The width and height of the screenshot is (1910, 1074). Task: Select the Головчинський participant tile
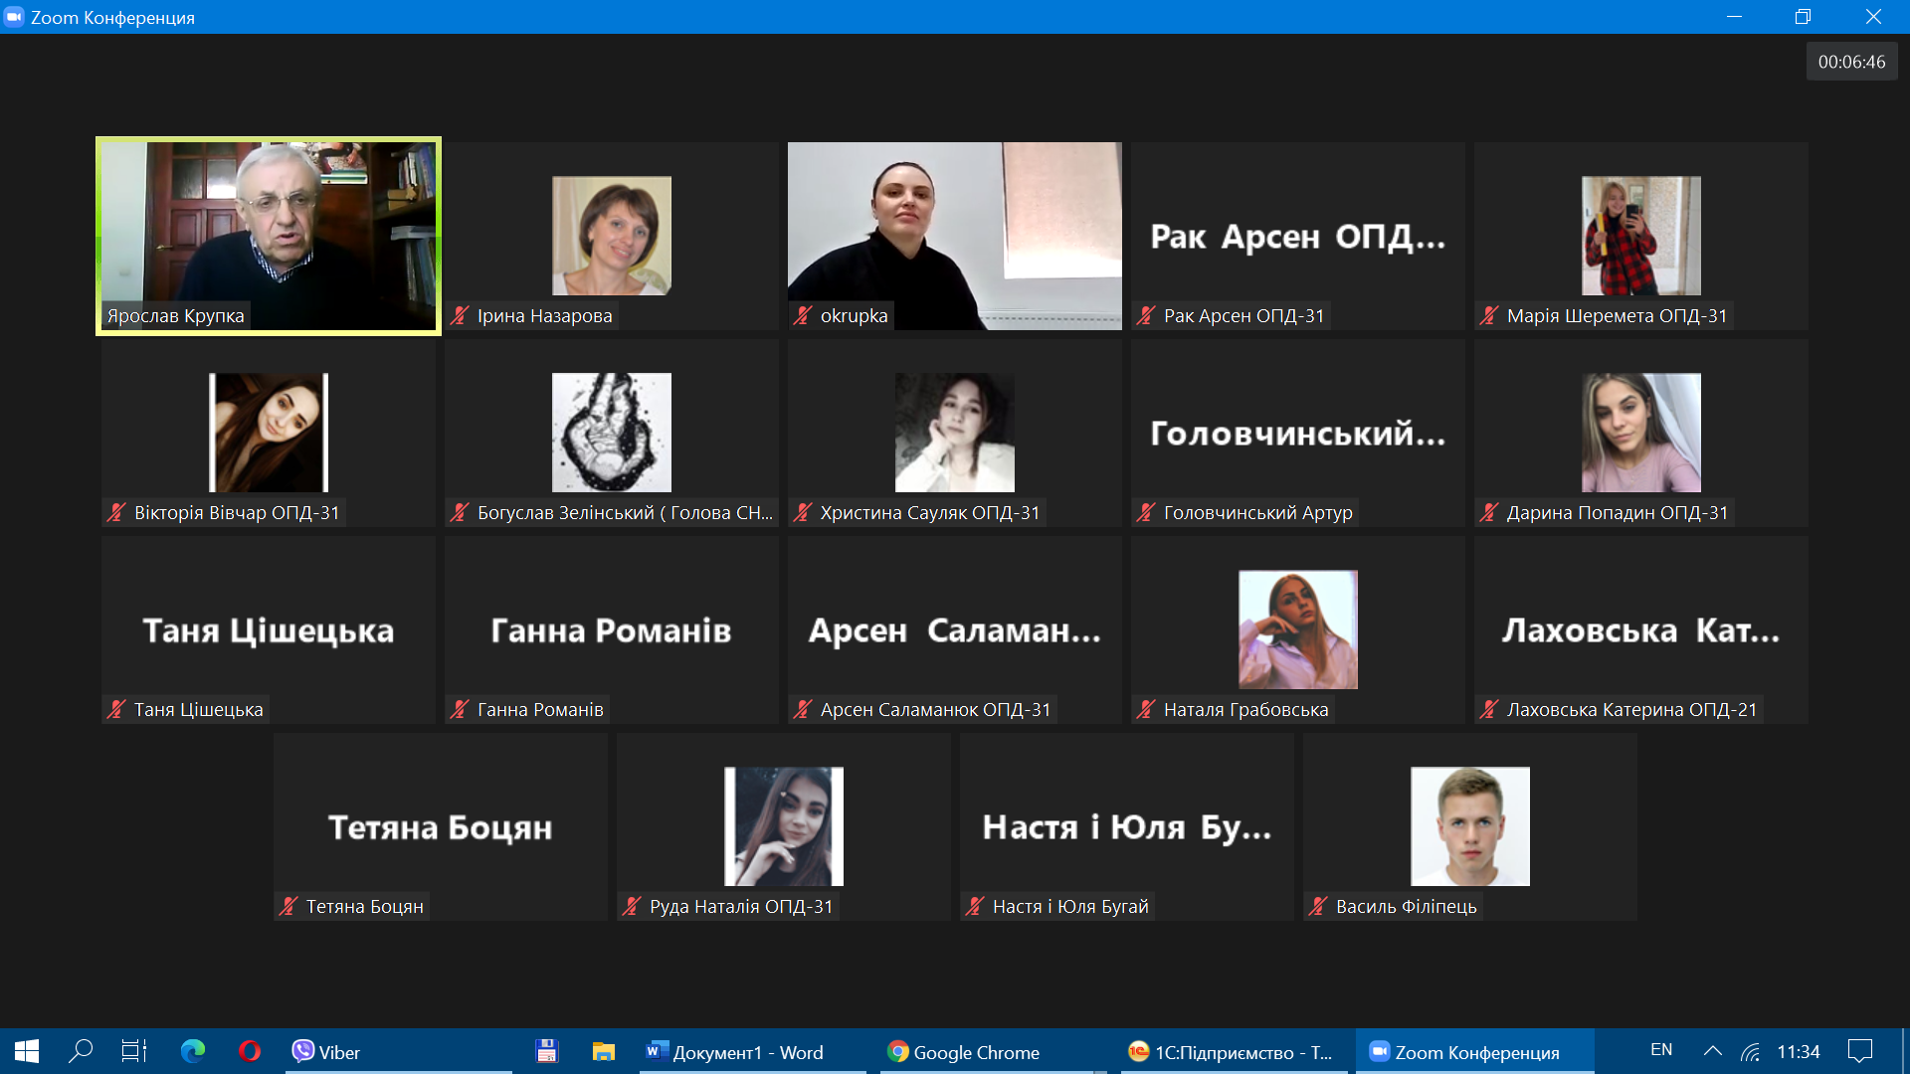[1298, 433]
